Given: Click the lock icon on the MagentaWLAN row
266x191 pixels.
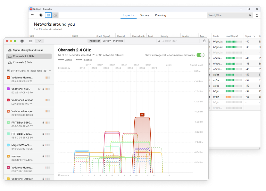Looking at the screenshot, I should pyautogui.click(x=43, y=145).
